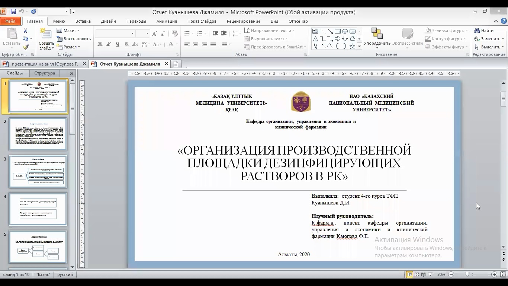
Task: Click the Упорядочить arrange icon
Action: [377, 38]
